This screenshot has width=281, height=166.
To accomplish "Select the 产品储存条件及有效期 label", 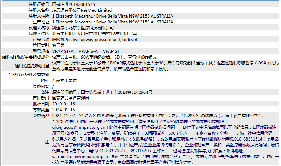I will 29,75.
